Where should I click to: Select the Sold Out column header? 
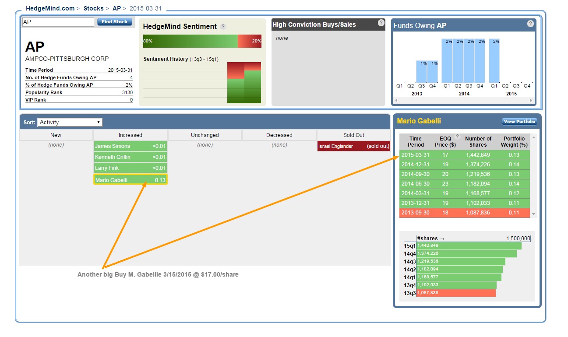[354, 135]
